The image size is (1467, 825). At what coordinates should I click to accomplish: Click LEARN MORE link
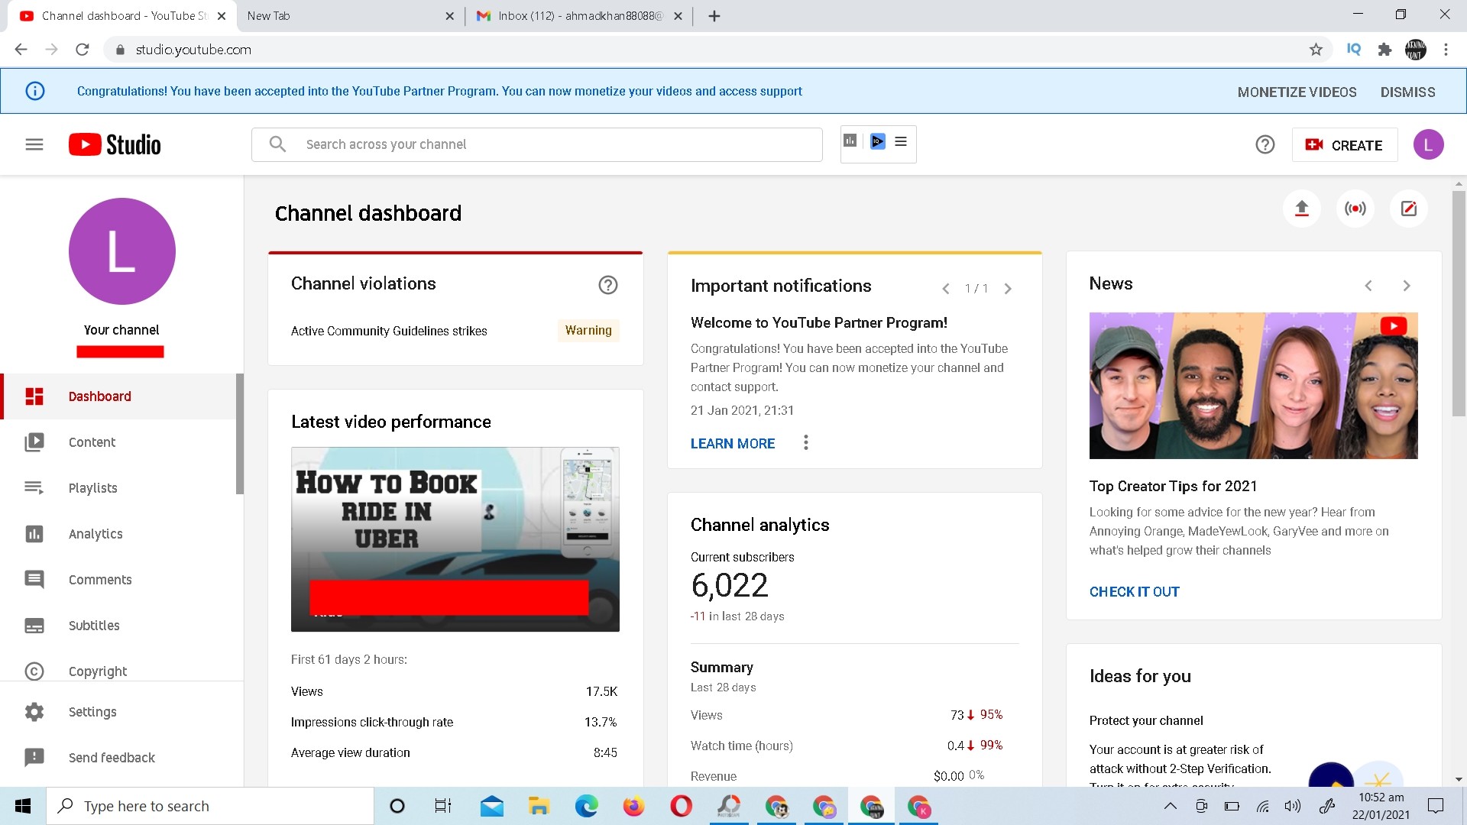(732, 443)
